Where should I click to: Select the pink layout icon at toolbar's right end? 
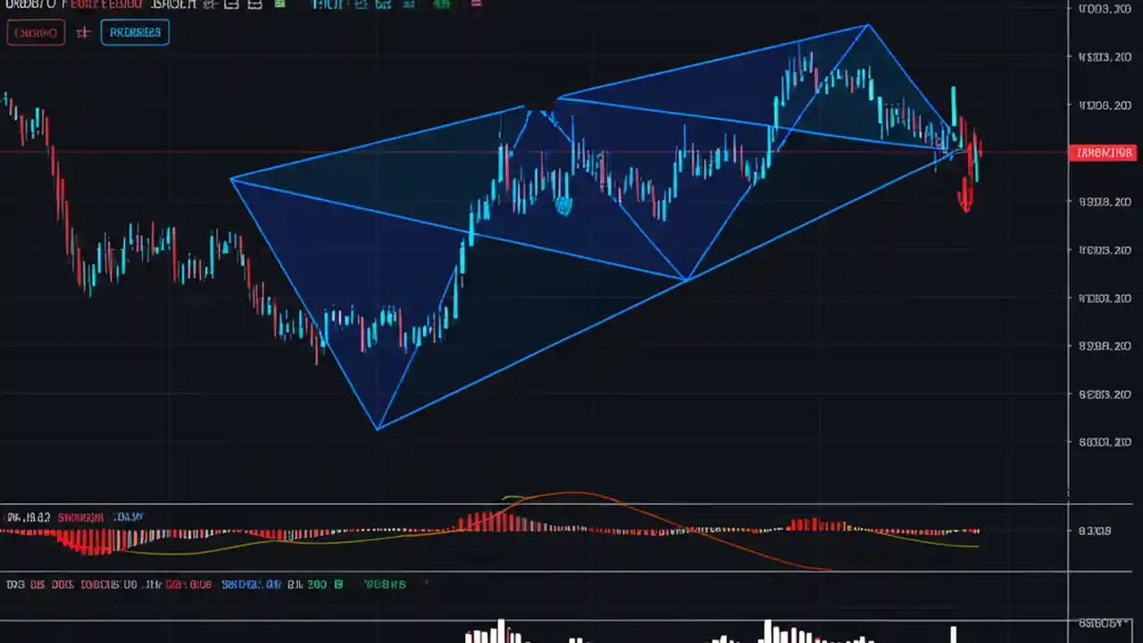(476, 4)
